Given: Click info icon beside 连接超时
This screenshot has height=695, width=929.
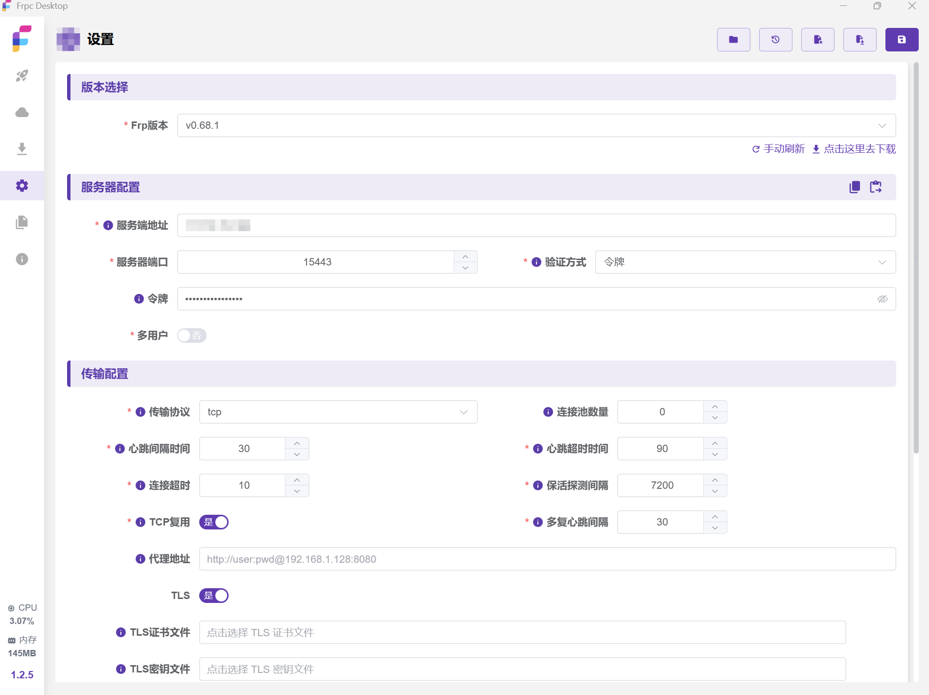Looking at the screenshot, I should [140, 485].
